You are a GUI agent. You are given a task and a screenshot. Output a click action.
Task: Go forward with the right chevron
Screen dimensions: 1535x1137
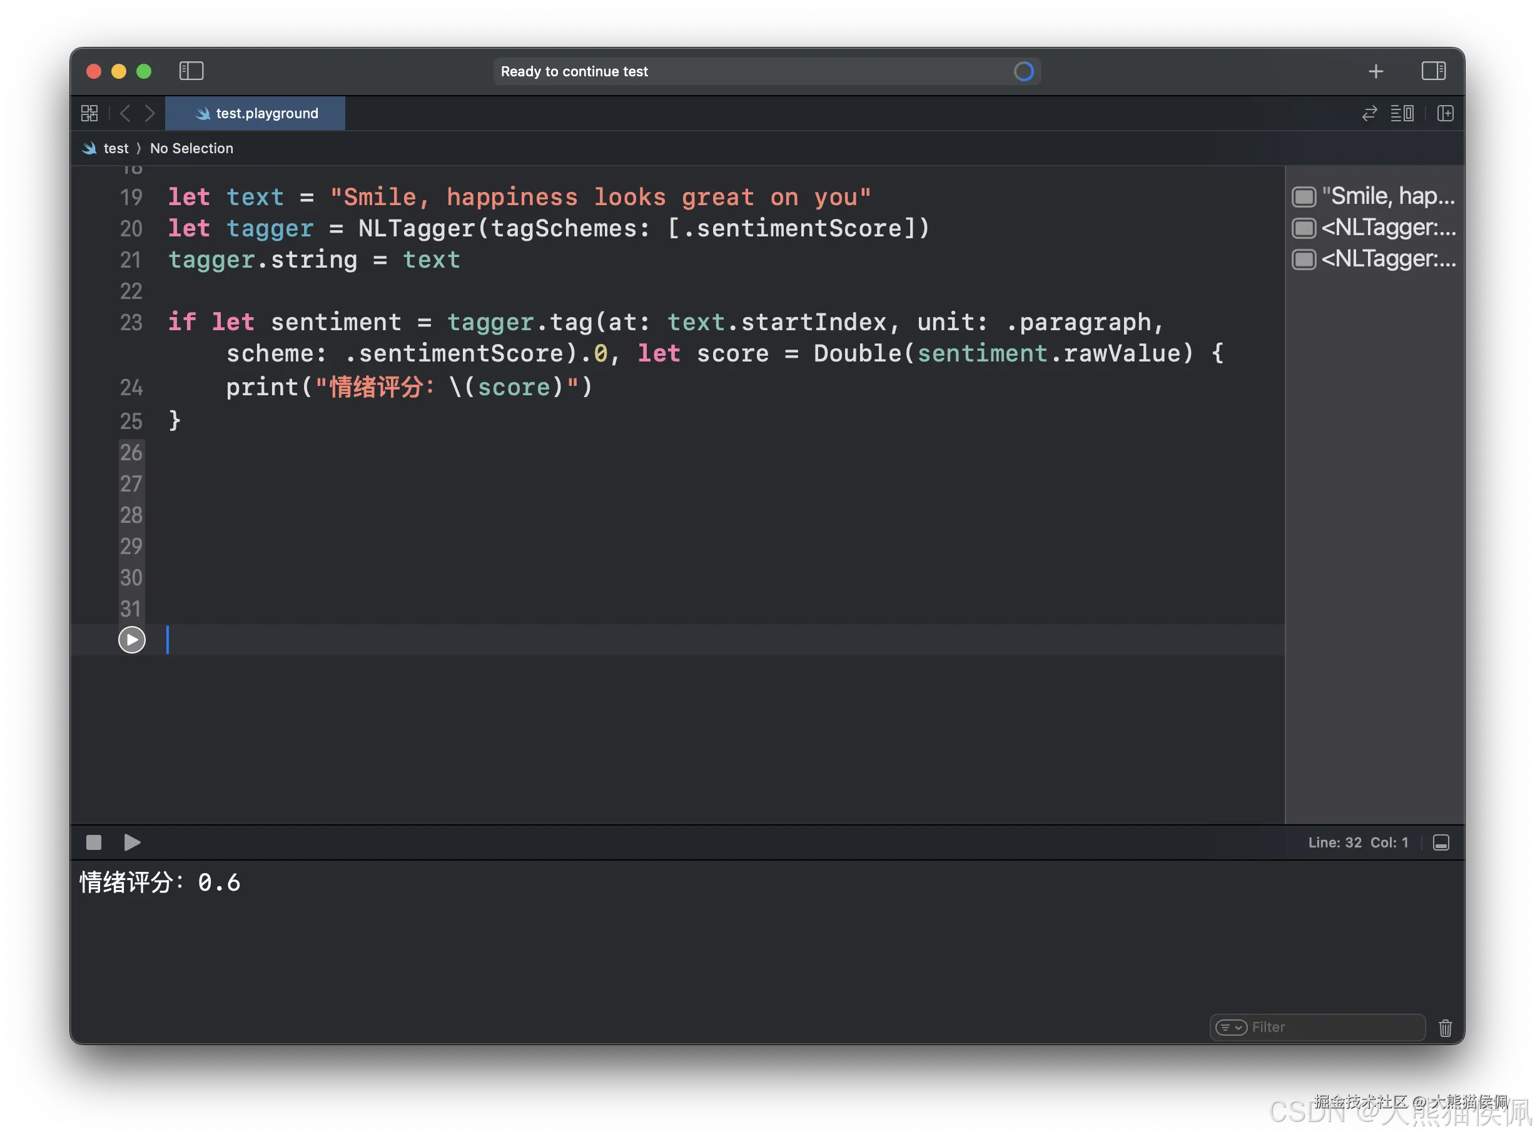pos(149,114)
